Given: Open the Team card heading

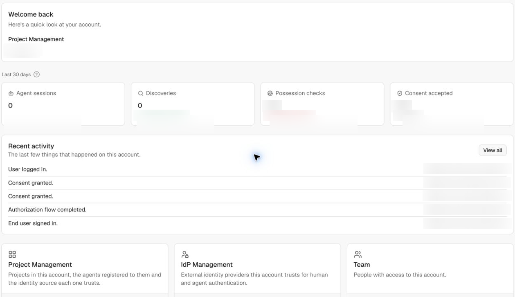Looking at the screenshot, I should 362,265.
